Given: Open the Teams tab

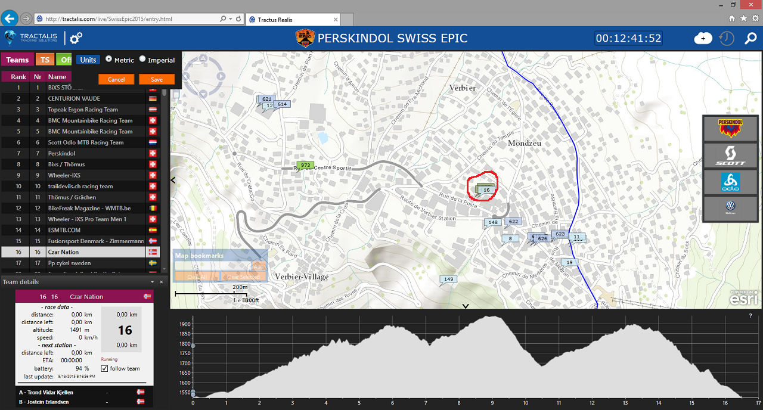Looking at the screenshot, I should coord(17,60).
